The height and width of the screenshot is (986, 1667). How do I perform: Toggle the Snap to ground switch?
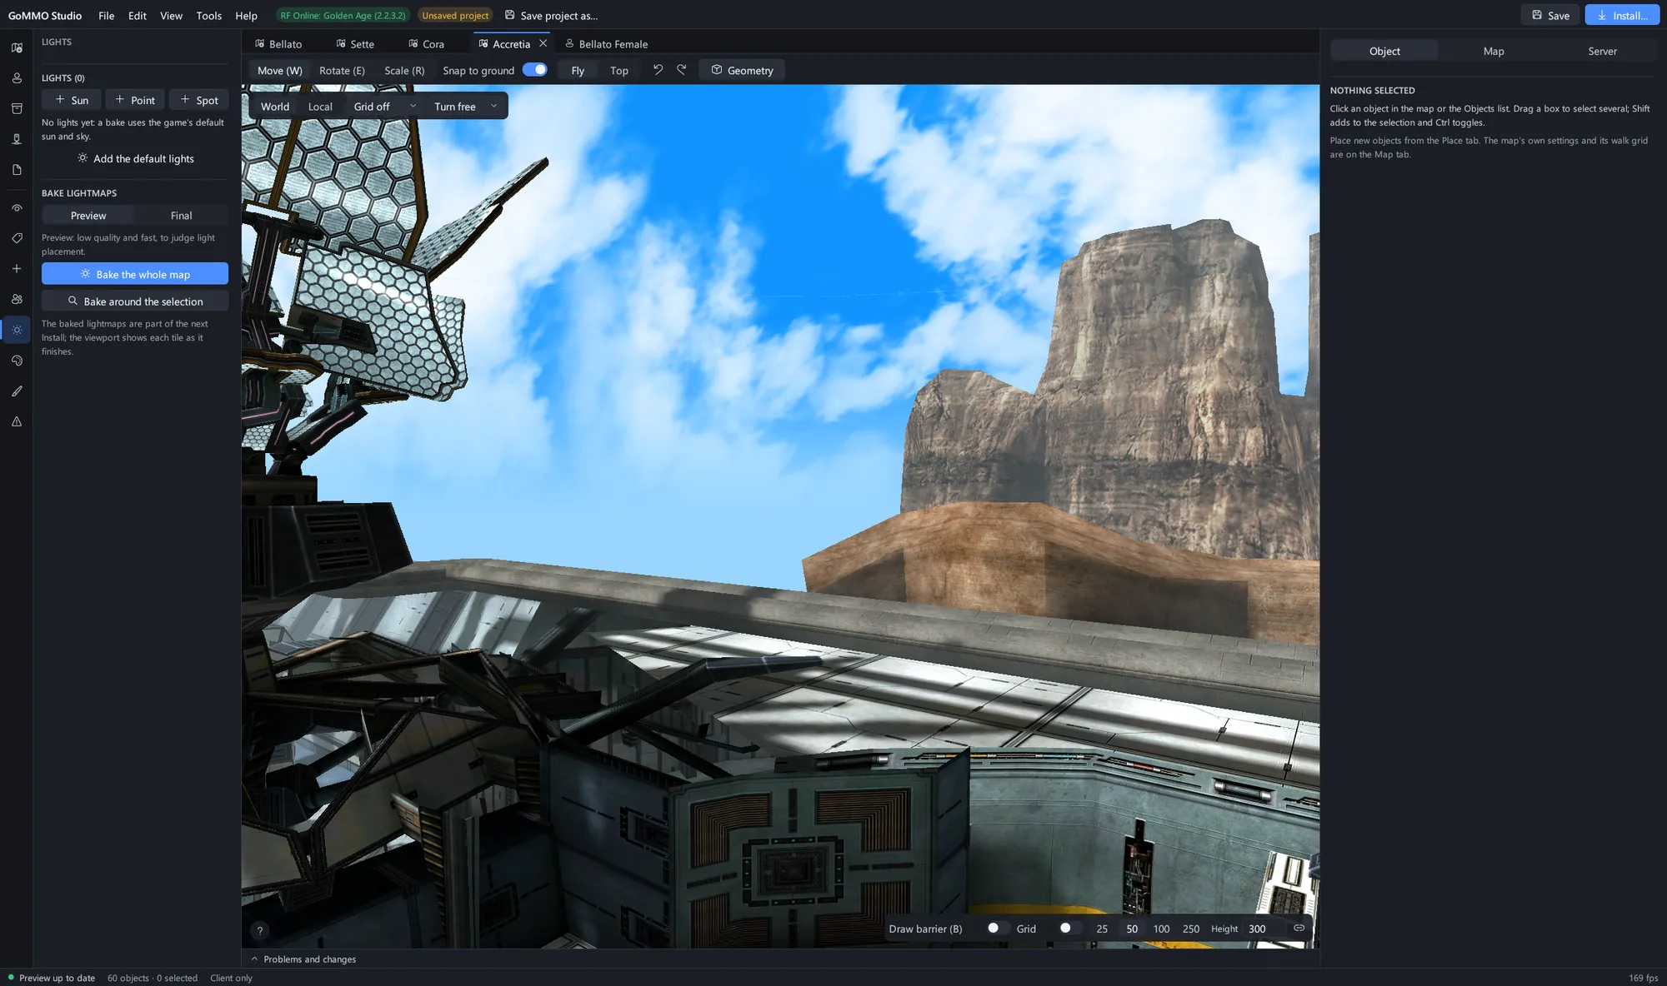point(535,70)
